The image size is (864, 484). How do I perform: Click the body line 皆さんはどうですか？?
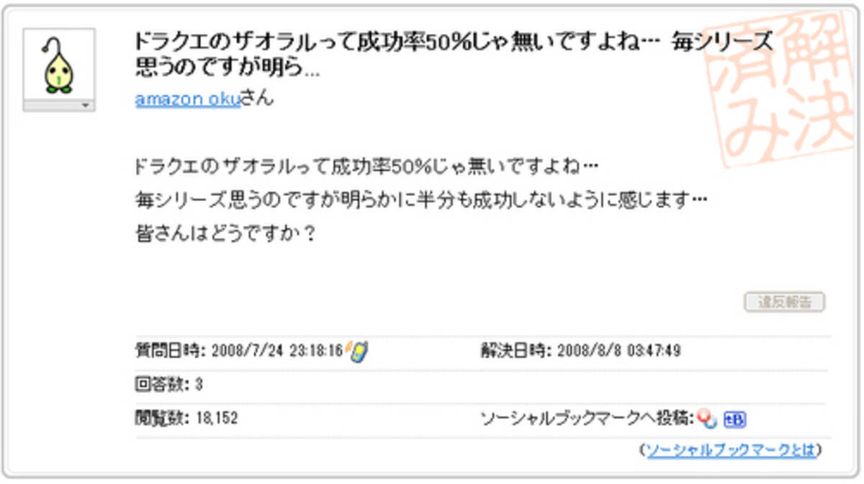point(226,234)
